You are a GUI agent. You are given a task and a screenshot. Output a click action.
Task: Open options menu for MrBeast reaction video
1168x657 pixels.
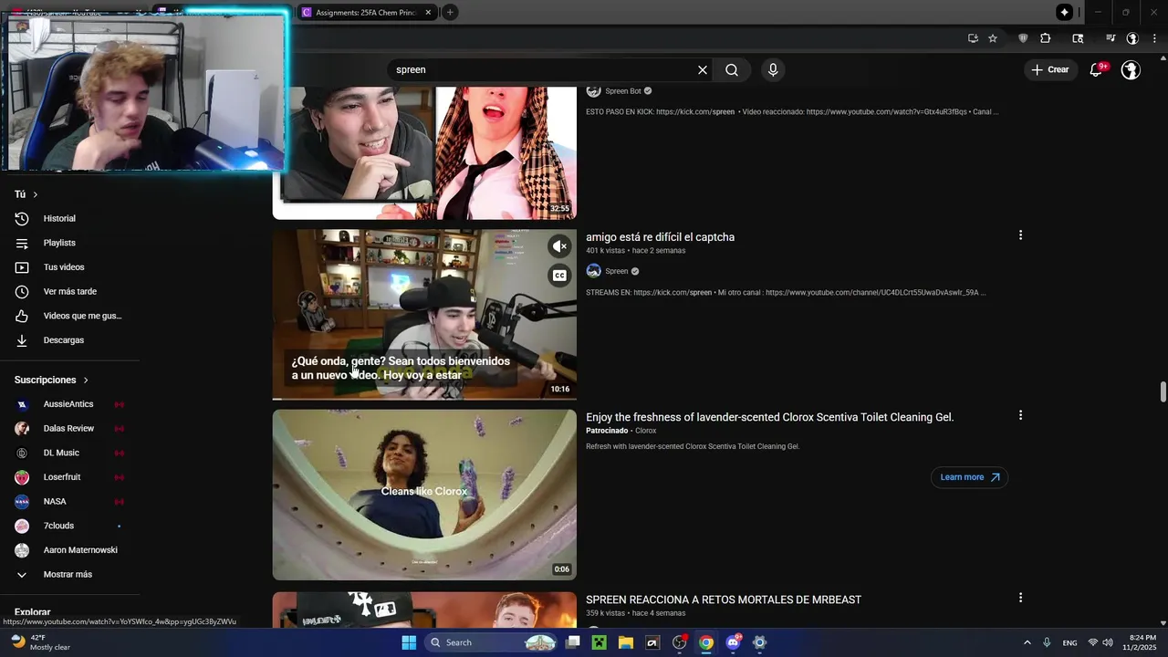point(1020,598)
